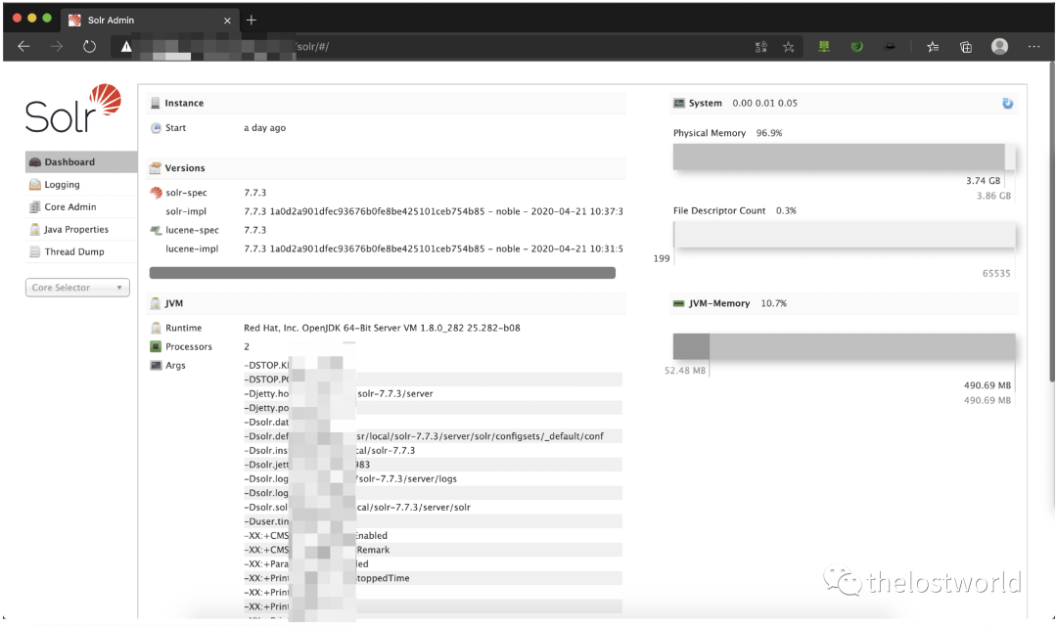Click the solr-spec Solr icon
This screenshot has height=627, width=1057.
tap(156, 193)
